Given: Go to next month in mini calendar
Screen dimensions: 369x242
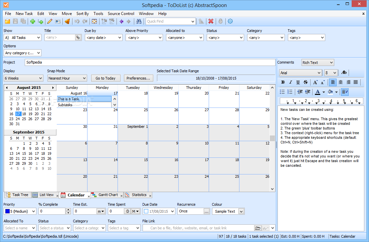Looking at the screenshot, I should [53, 88].
